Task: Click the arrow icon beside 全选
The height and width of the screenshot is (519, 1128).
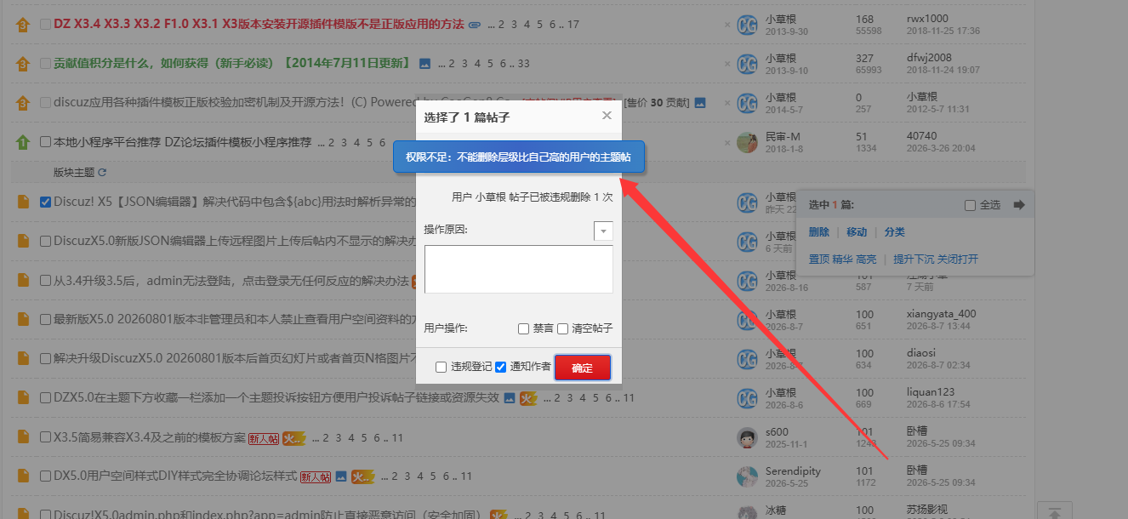Action: [x=1019, y=205]
